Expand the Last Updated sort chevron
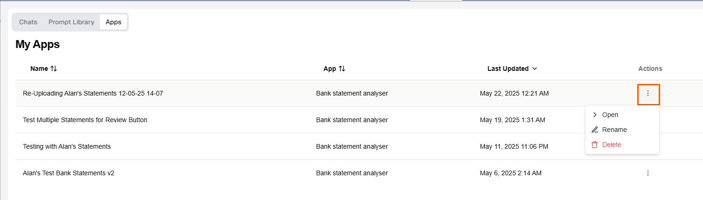The width and height of the screenshot is (703, 200). click(535, 69)
